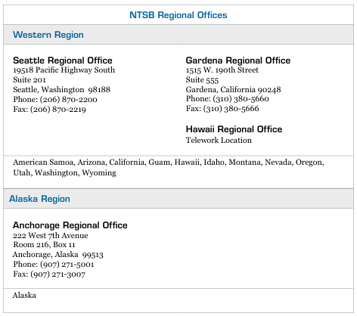Image resolution: width=357 pixels, height=316 pixels.
Task: Click Anchorage fax number (907) 271-3007
Action: coord(57,274)
